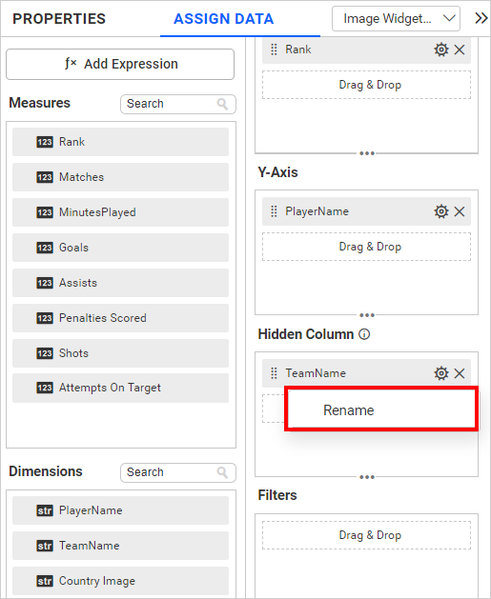Expand Y-Axis section via three dots handle
Viewport: 491px width, 599px height.
[367, 315]
